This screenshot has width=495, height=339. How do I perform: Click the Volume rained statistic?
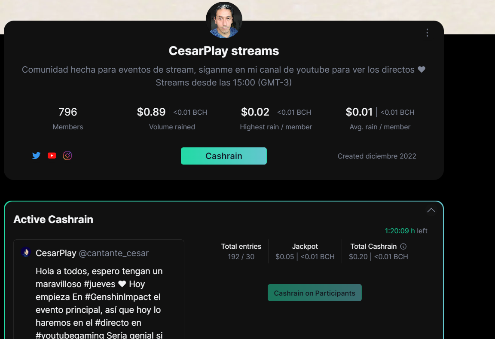tap(172, 119)
